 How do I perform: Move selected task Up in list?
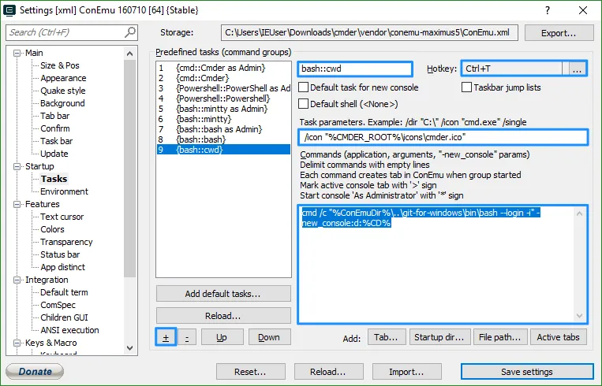click(x=222, y=337)
